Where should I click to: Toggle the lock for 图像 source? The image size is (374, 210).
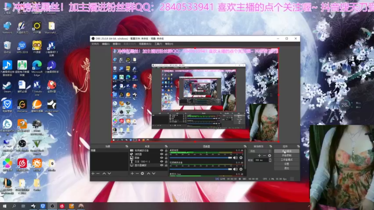[166, 158]
